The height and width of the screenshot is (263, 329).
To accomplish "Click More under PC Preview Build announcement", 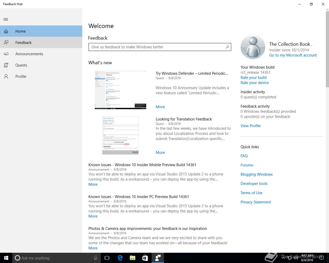I will [x=93, y=216].
